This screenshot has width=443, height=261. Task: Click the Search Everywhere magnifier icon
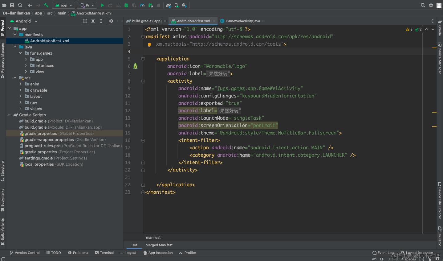[x=423, y=5]
